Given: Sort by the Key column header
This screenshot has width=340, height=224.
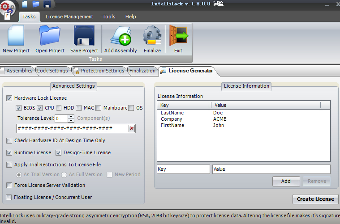Looking at the screenshot, I should coord(184,105).
